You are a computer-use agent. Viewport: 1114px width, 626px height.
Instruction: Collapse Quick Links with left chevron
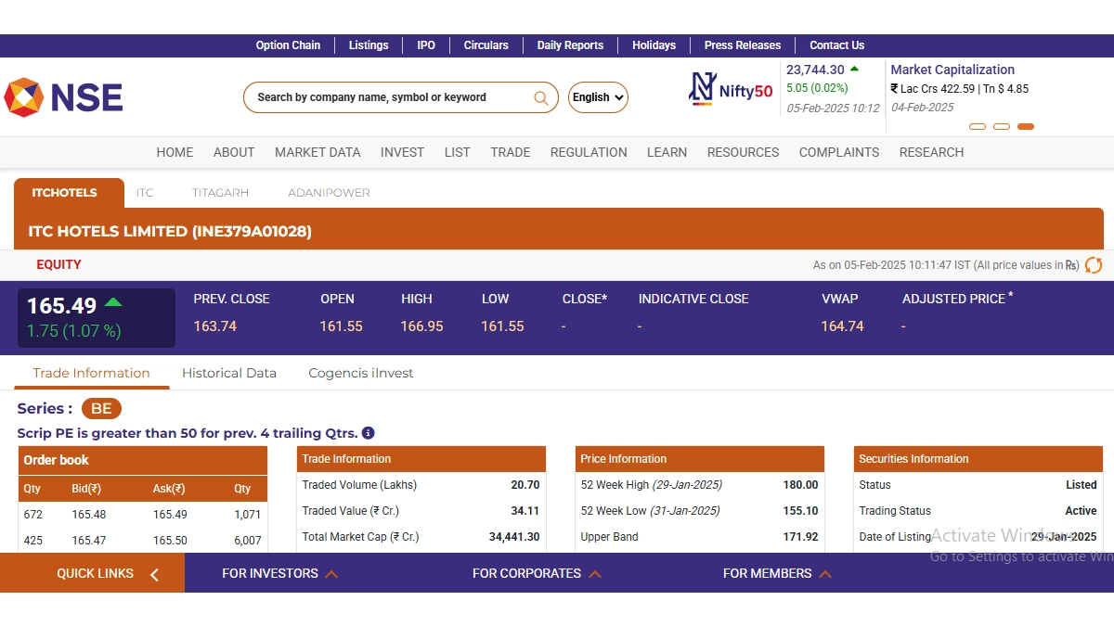[x=154, y=574]
